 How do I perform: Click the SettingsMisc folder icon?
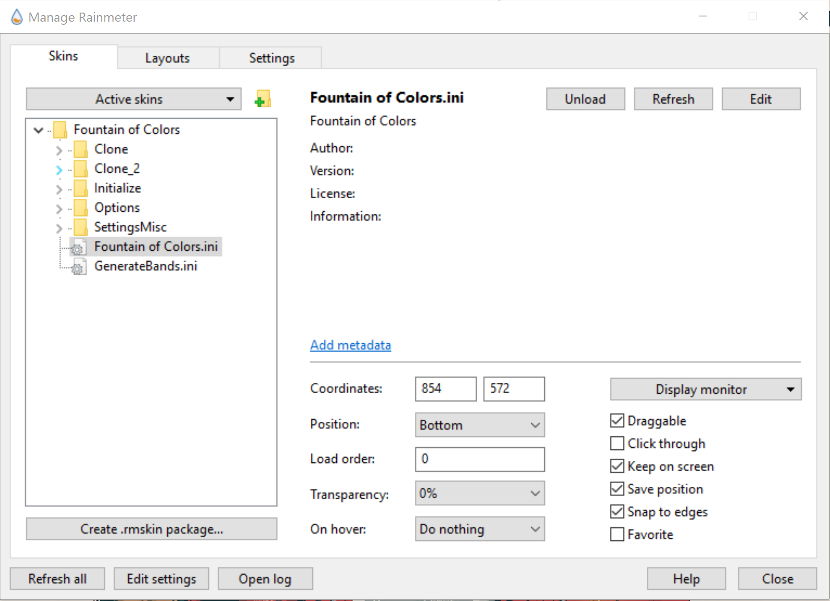click(x=81, y=227)
